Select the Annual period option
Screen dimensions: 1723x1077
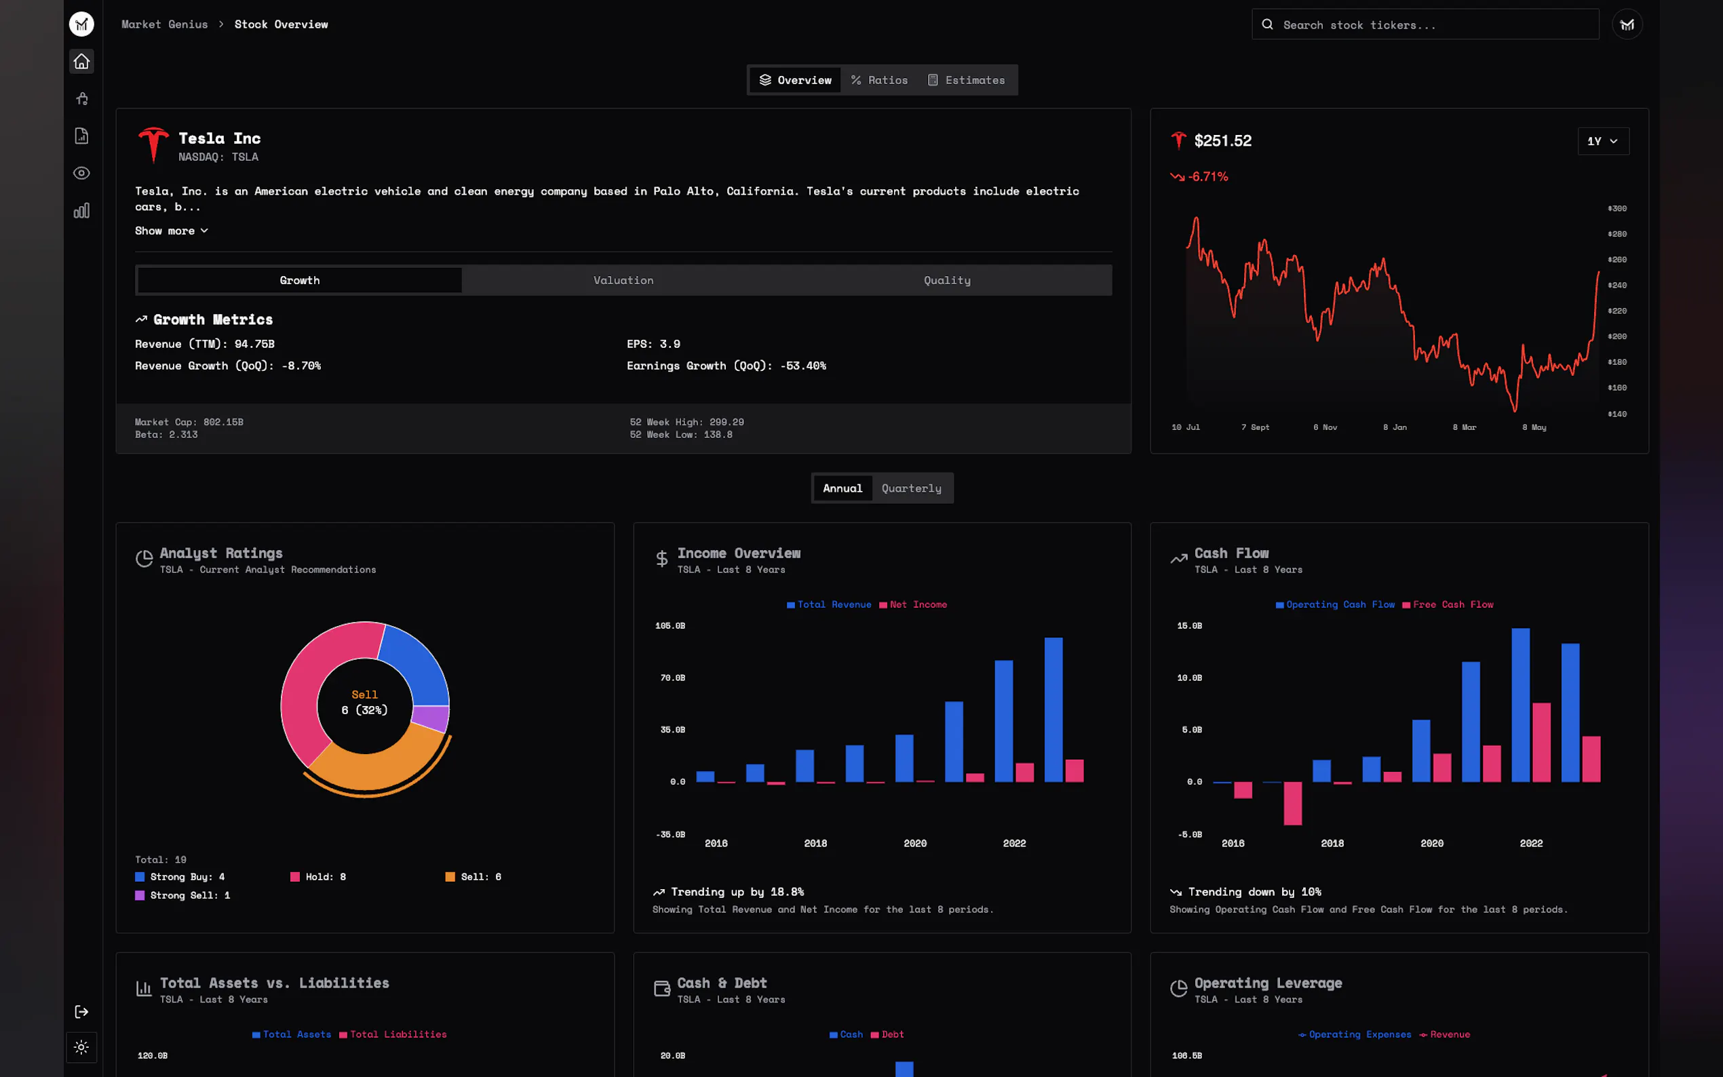coord(842,488)
